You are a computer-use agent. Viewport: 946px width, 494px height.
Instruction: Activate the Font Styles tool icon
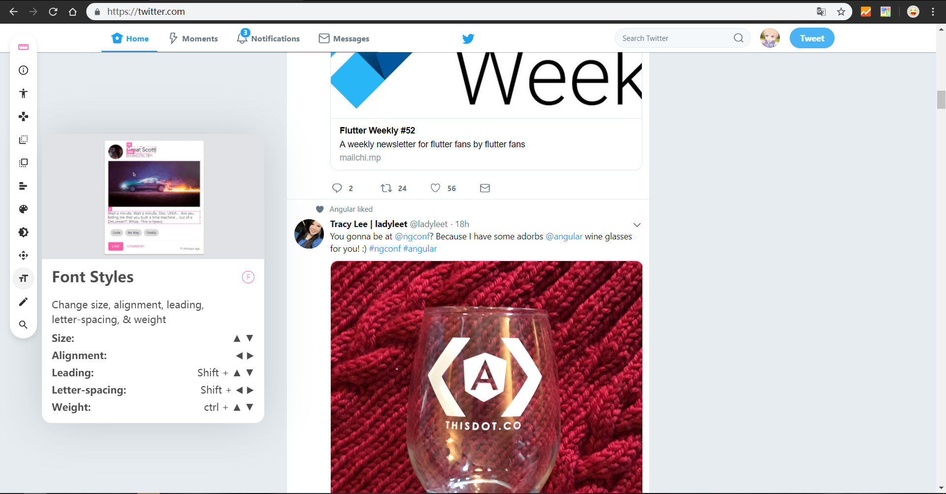click(23, 278)
